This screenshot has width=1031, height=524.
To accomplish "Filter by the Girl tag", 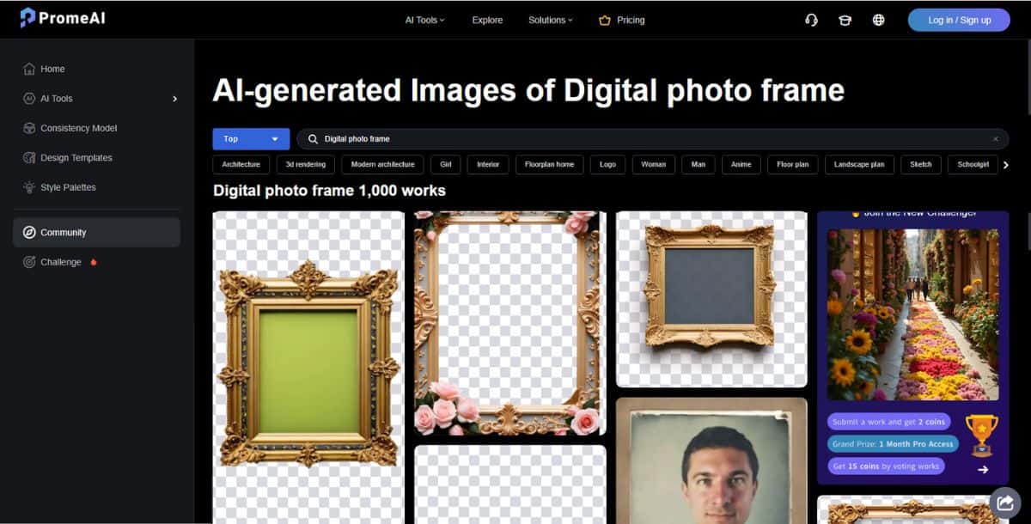I will pos(446,165).
